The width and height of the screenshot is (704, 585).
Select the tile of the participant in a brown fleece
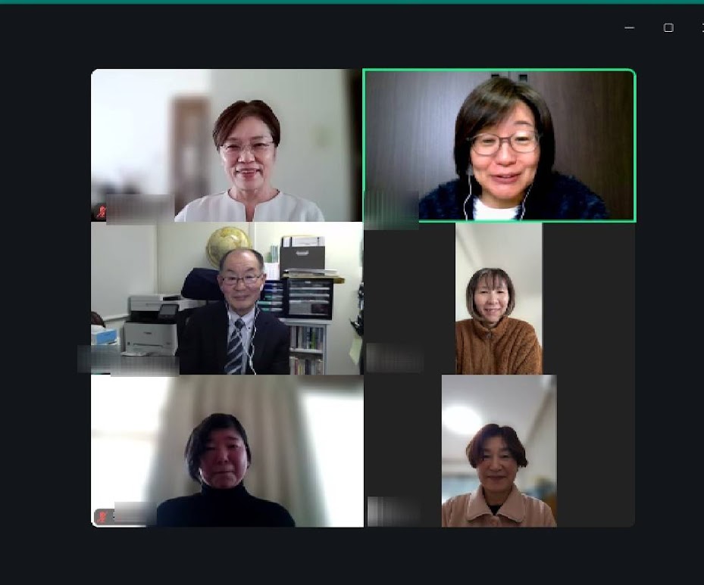tap(499, 298)
